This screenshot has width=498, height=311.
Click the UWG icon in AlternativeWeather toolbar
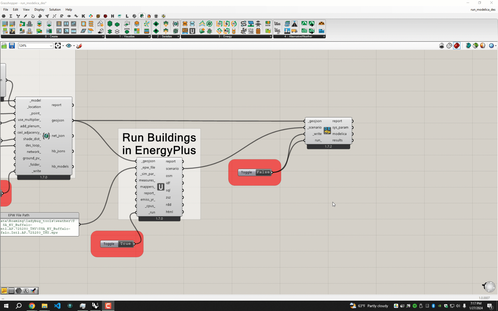[277, 24]
